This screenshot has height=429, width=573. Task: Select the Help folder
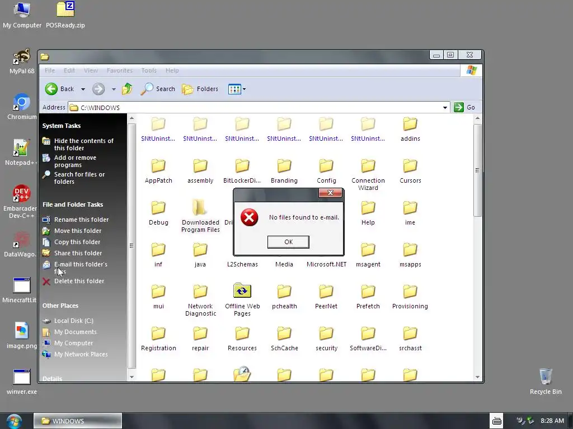(x=368, y=213)
